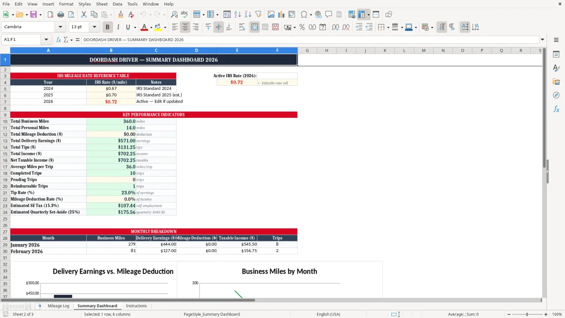Run the spelling check

click(x=184, y=15)
